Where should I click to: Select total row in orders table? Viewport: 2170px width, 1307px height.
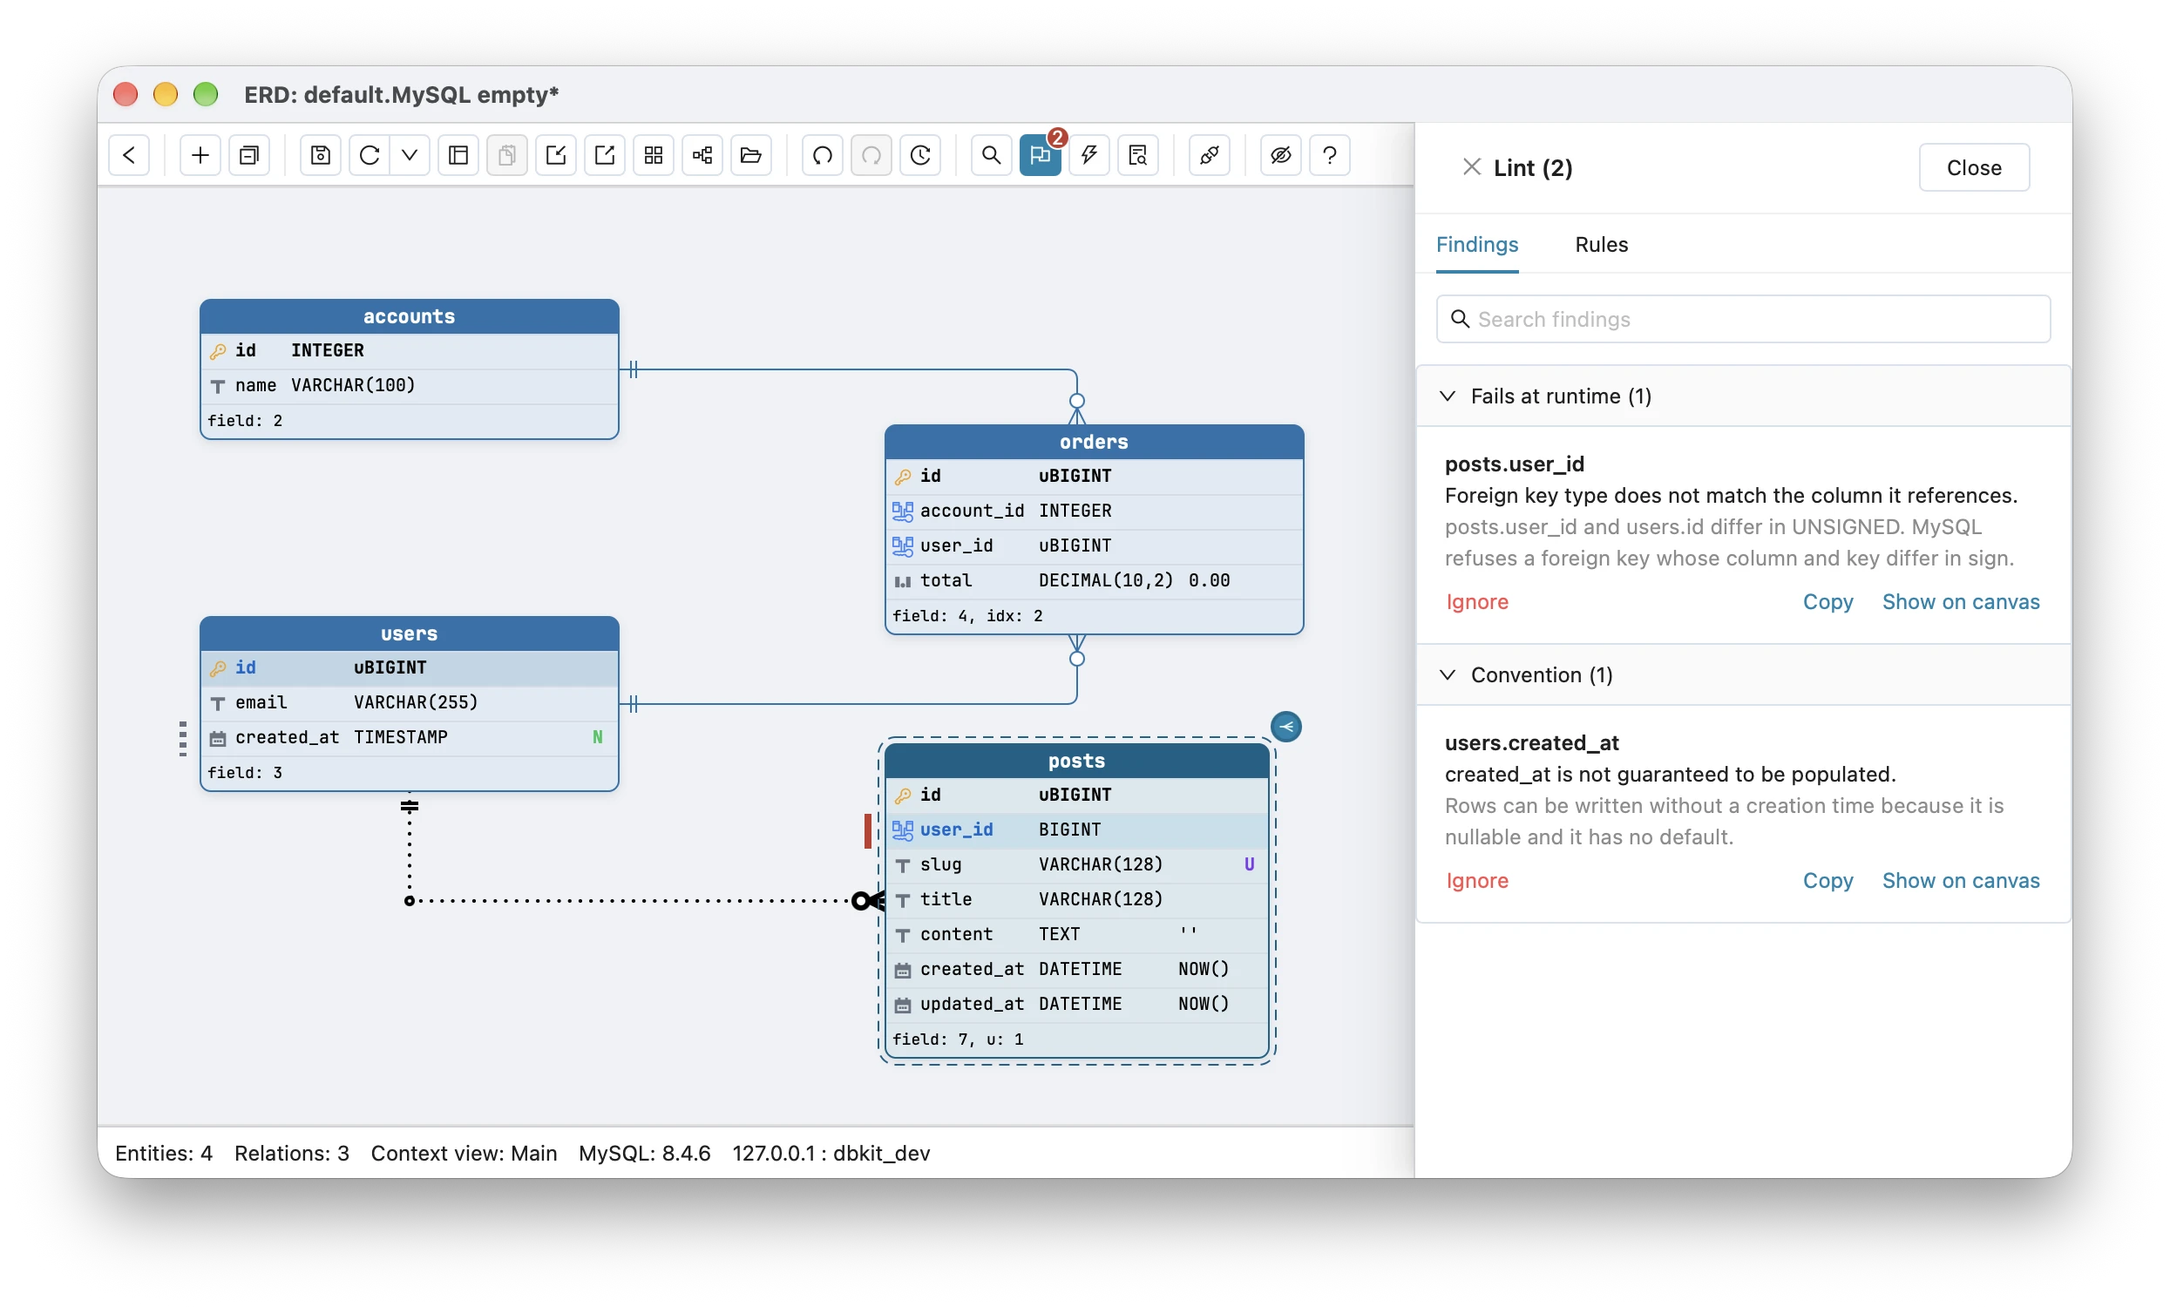click(x=1094, y=580)
